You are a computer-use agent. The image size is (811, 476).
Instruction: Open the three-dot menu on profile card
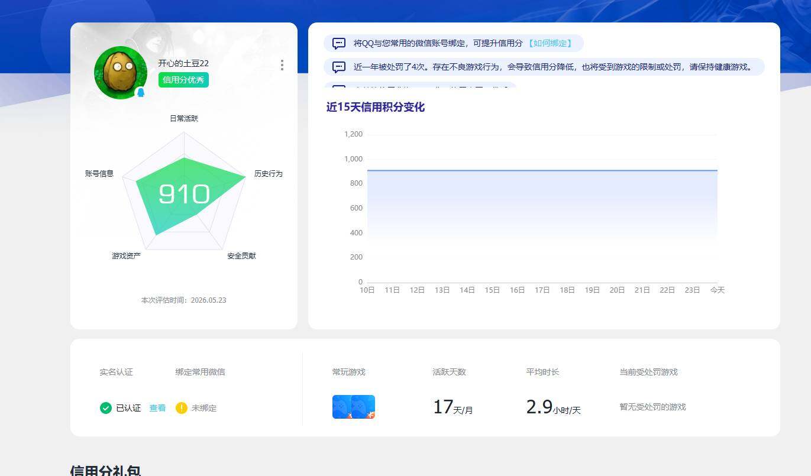point(282,65)
